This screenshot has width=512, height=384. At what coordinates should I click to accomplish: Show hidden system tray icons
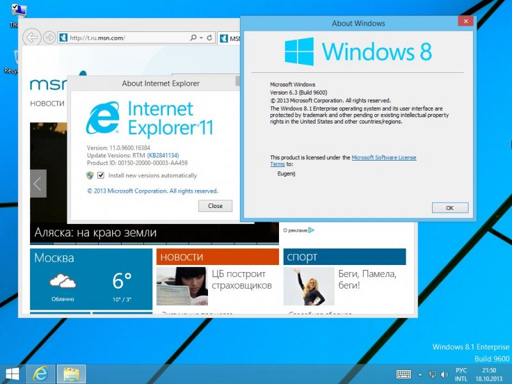tap(420, 374)
